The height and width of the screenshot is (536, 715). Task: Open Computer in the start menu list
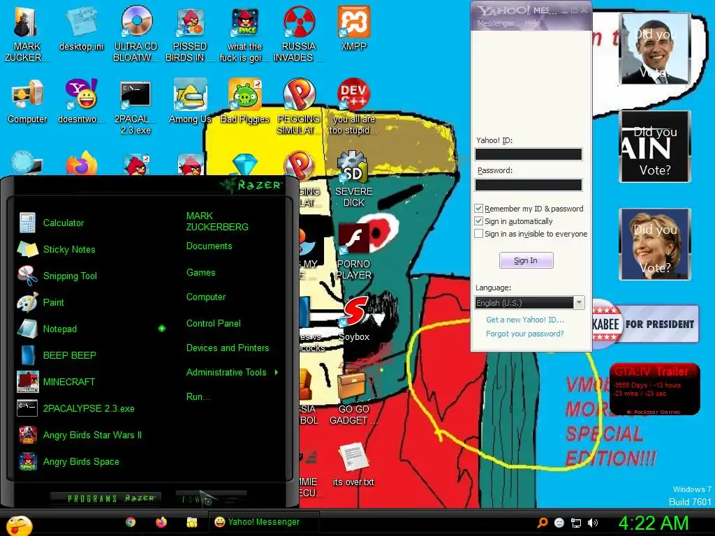[206, 297]
